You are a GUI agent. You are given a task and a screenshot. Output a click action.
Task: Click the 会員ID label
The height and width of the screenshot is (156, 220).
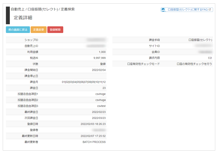point(156,52)
